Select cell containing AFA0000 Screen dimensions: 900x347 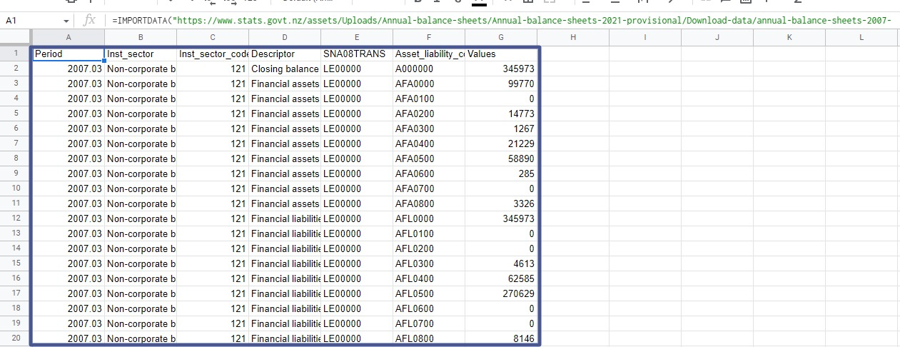(429, 84)
